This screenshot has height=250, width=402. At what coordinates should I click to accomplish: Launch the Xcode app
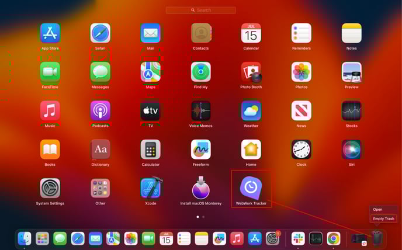(x=151, y=187)
